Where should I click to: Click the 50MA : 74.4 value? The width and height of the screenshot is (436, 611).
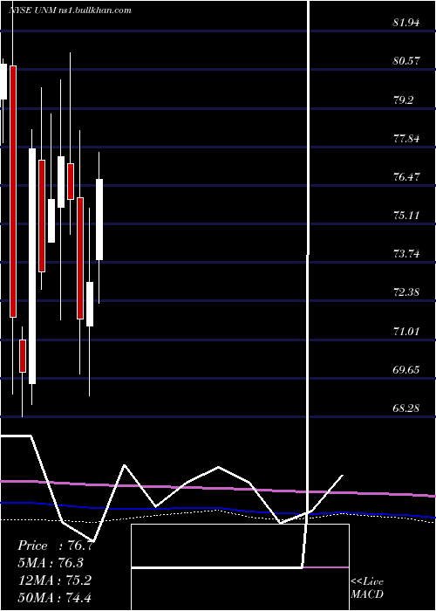[x=54, y=597]
